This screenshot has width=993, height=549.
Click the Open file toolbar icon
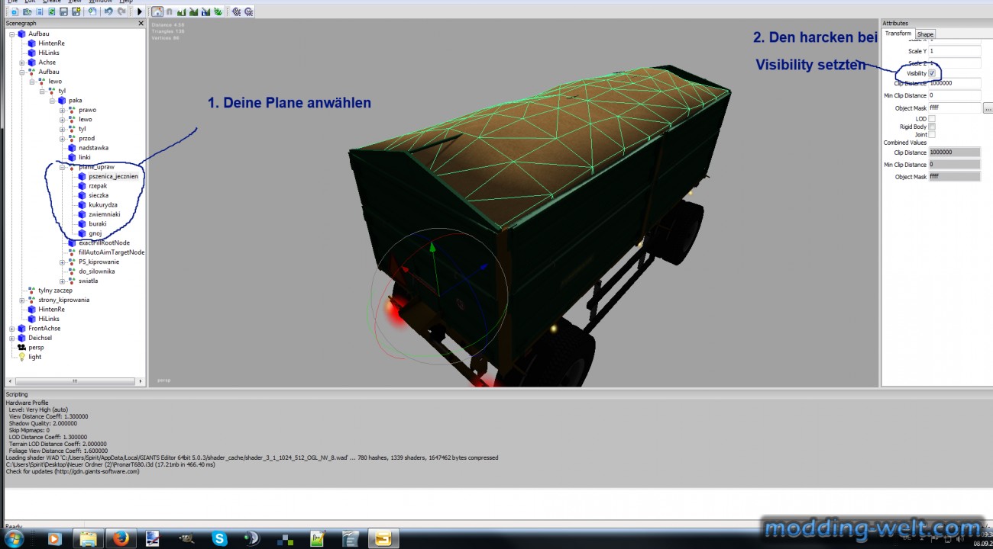point(27,12)
